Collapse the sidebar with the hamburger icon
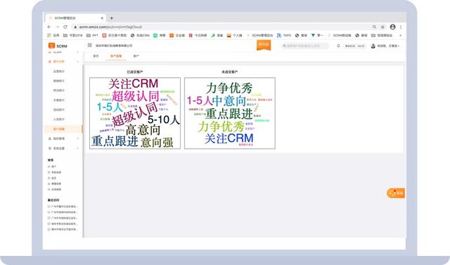This screenshot has width=450, height=265. pyautogui.click(x=89, y=45)
